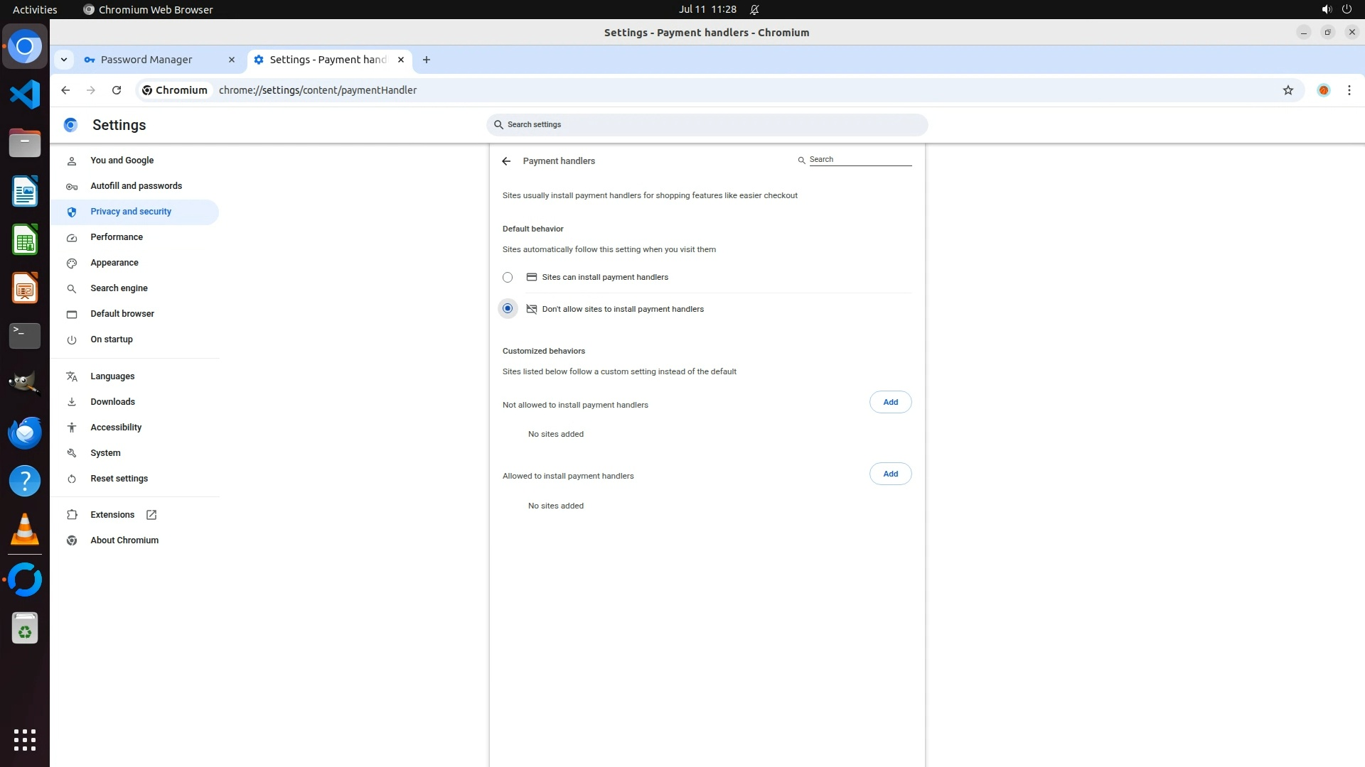This screenshot has height=767, width=1365.
Task: Go to the Appearance settings section
Action: coord(114,263)
